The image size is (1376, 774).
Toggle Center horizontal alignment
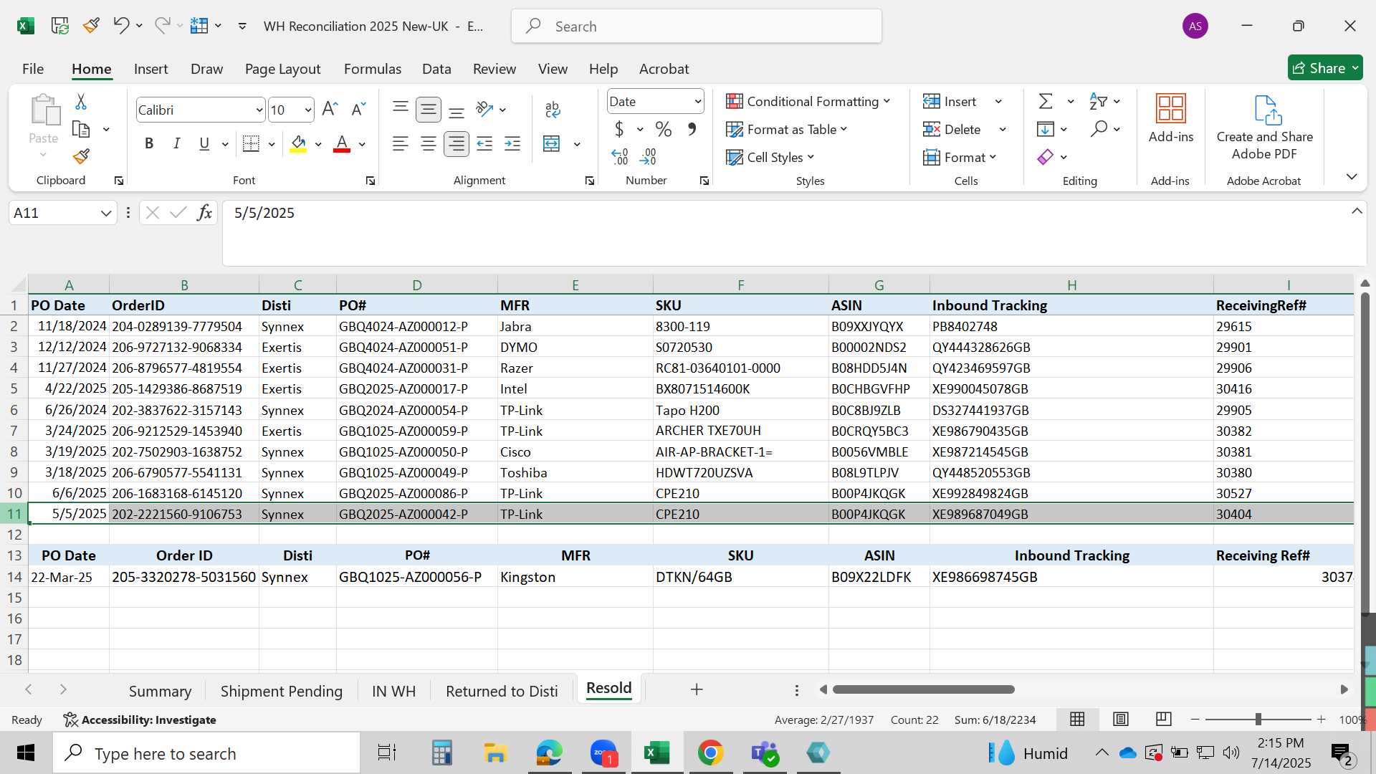coord(429,144)
